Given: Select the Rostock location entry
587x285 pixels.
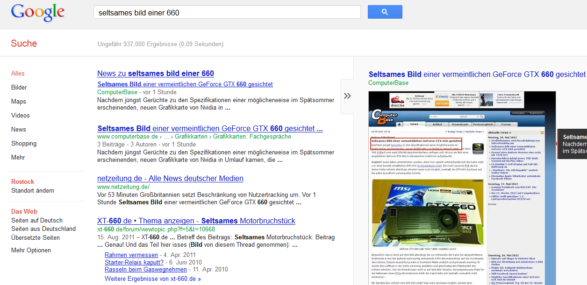Looking at the screenshot, I should tap(23, 181).
